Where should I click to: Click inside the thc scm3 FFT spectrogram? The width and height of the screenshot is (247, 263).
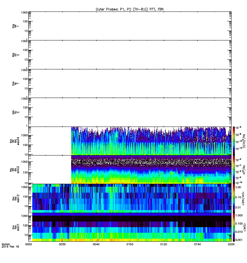[151, 170]
